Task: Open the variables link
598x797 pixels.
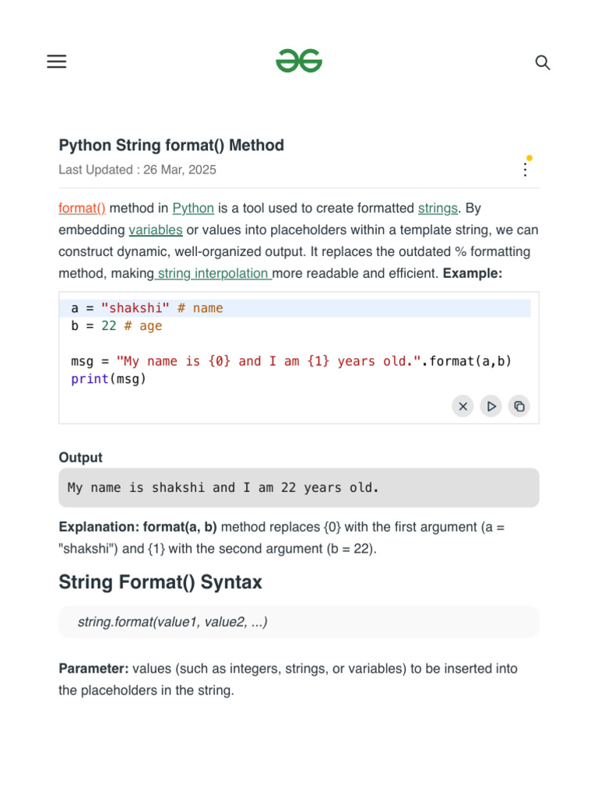Action: pos(156,230)
